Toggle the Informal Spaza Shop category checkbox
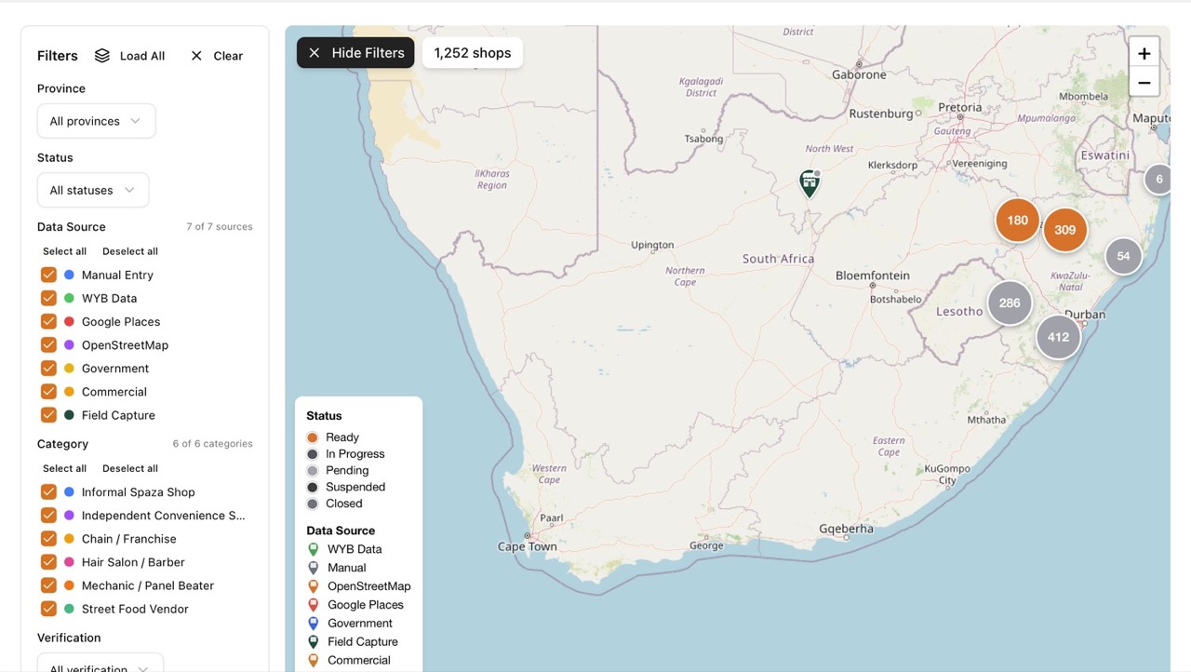1191x672 pixels. click(x=48, y=491)
